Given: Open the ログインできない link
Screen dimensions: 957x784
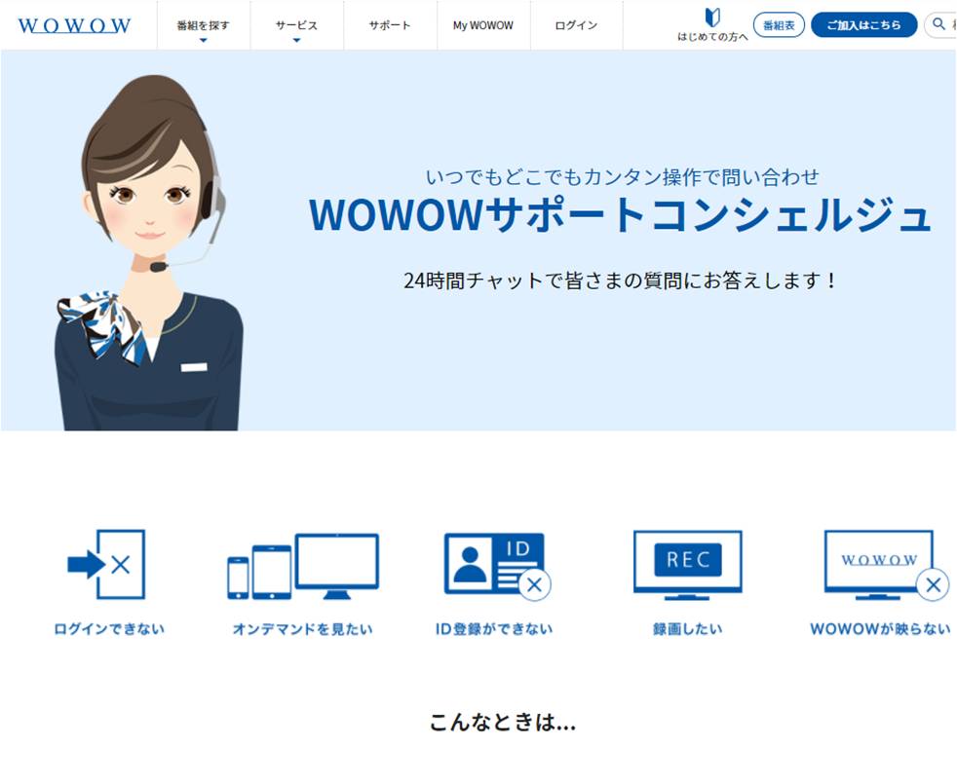Looking at the screenshot, I should [109, 629].
